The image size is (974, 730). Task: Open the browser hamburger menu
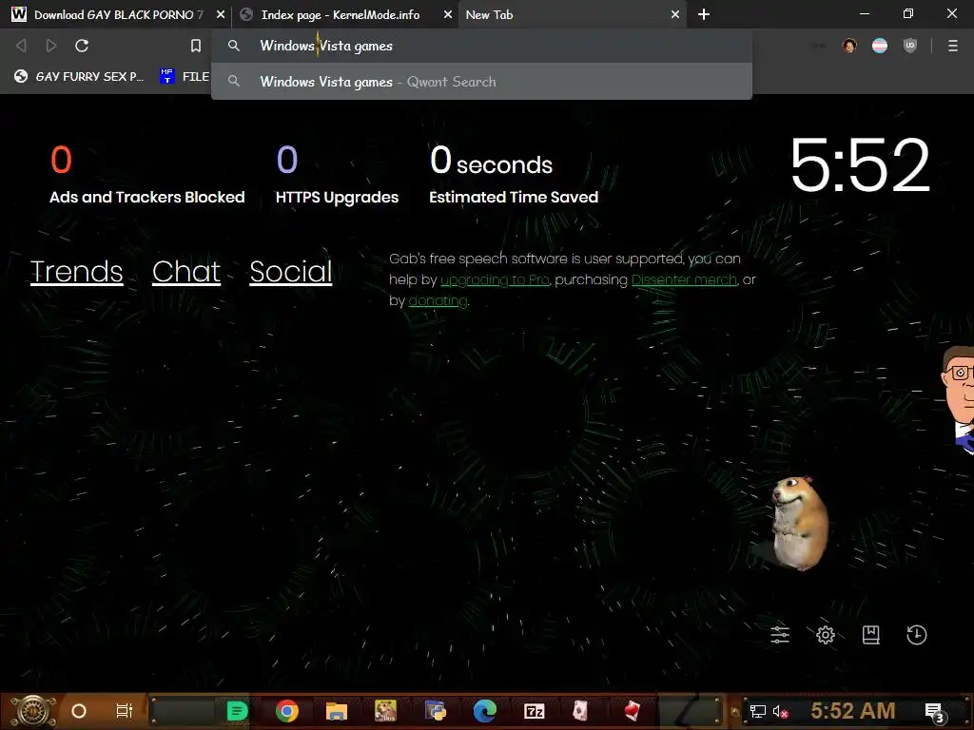953,46
